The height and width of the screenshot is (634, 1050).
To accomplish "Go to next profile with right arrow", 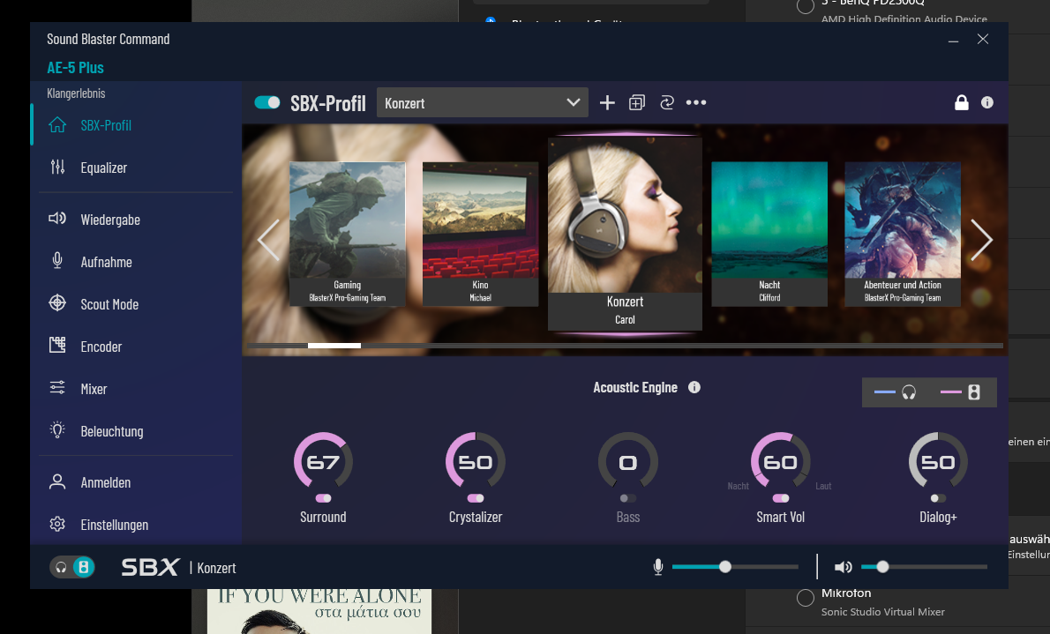I will (982, 240).
